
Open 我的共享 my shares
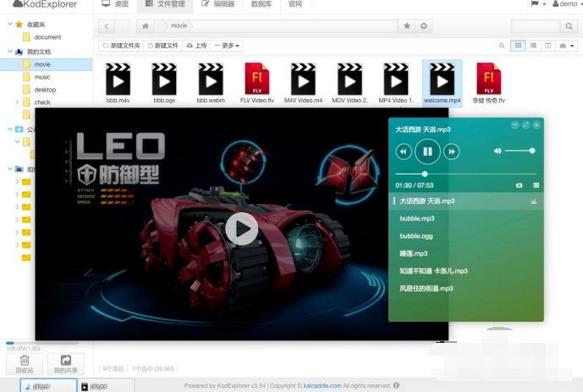click(66, 364)
